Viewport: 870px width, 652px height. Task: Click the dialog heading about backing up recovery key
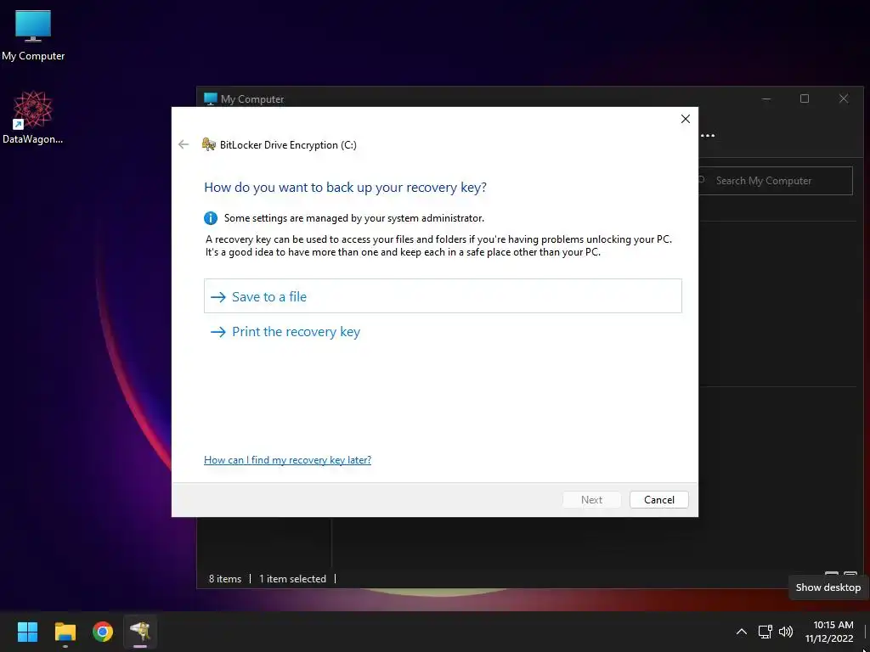tap(345, 188)
